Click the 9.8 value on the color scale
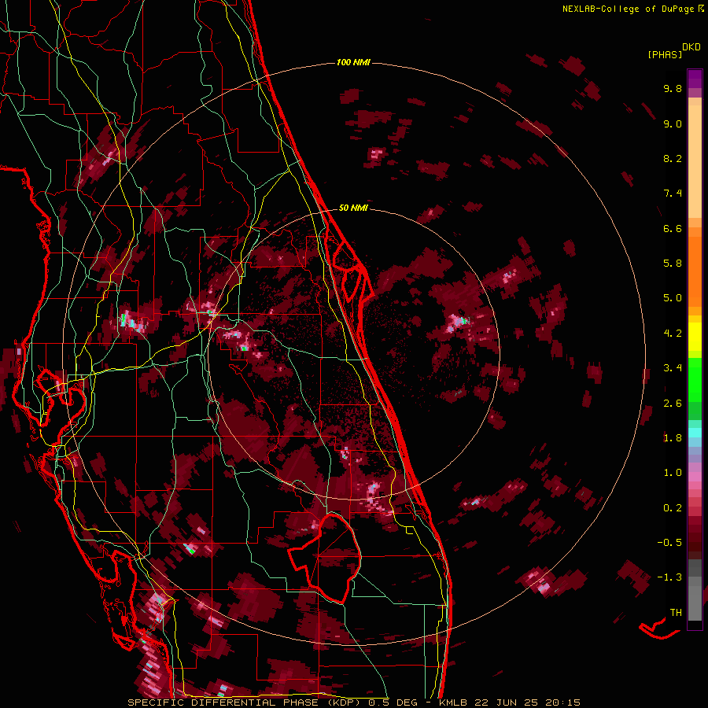The width and height of the screenshot is (708, 708). 673,88
